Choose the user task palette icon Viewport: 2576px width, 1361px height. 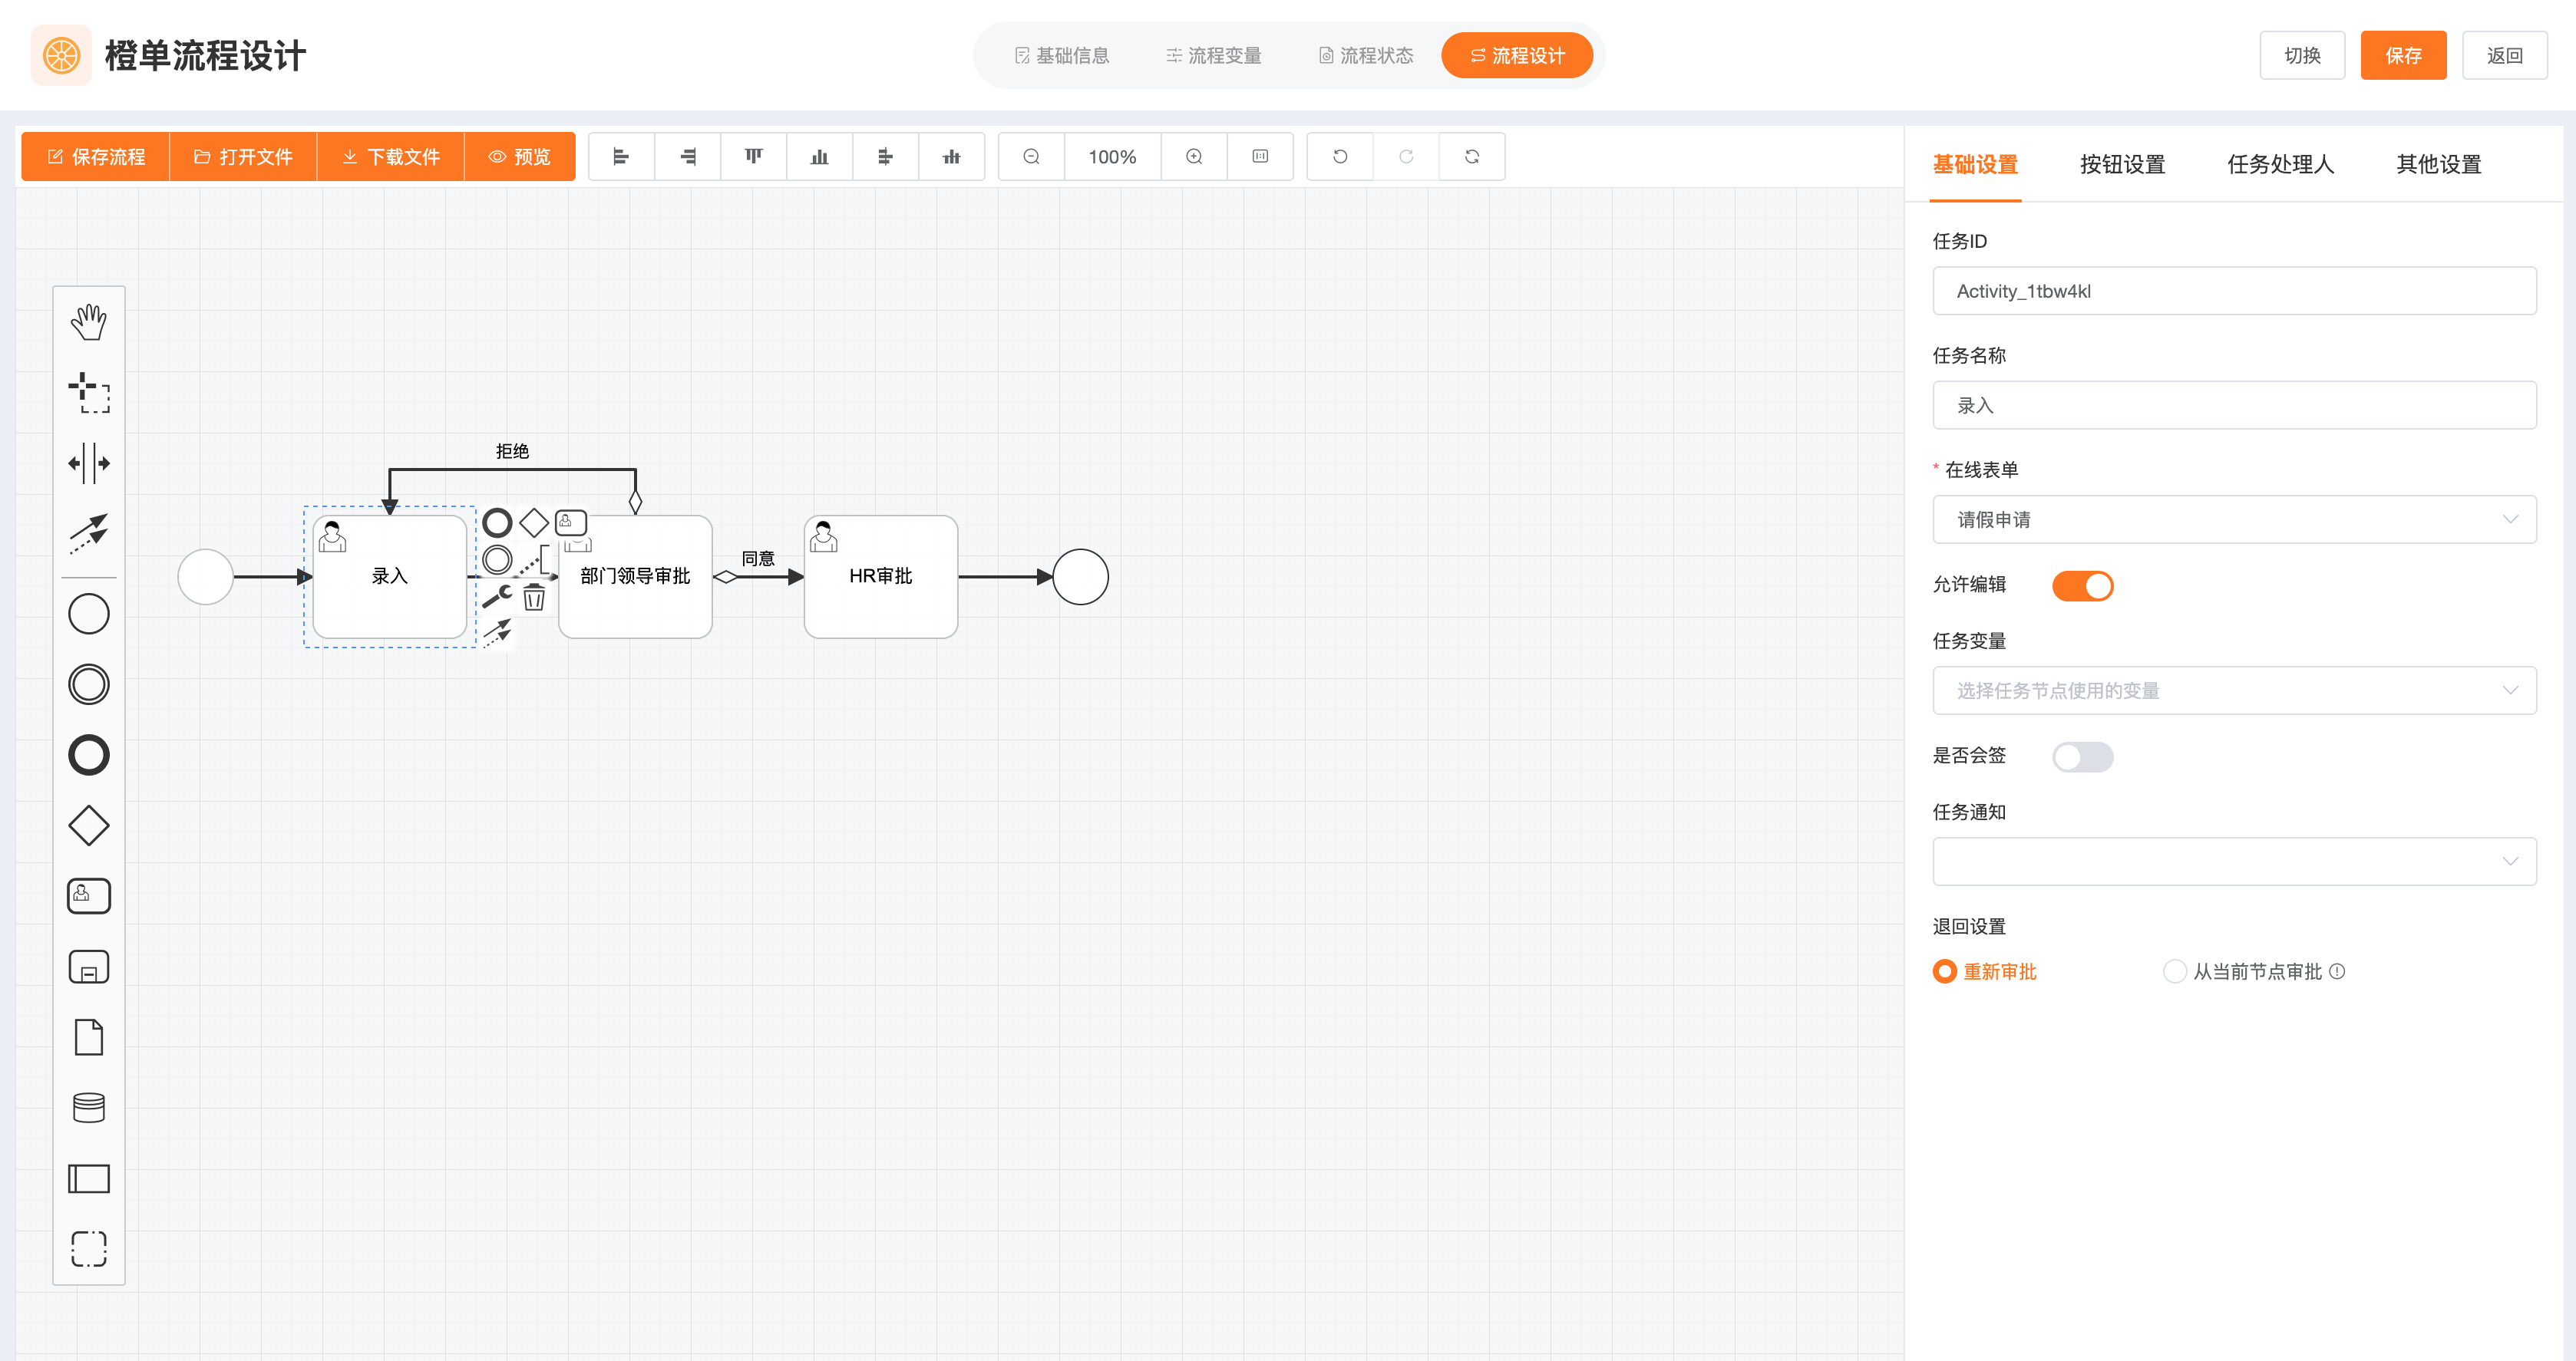(x=89, y=895)
